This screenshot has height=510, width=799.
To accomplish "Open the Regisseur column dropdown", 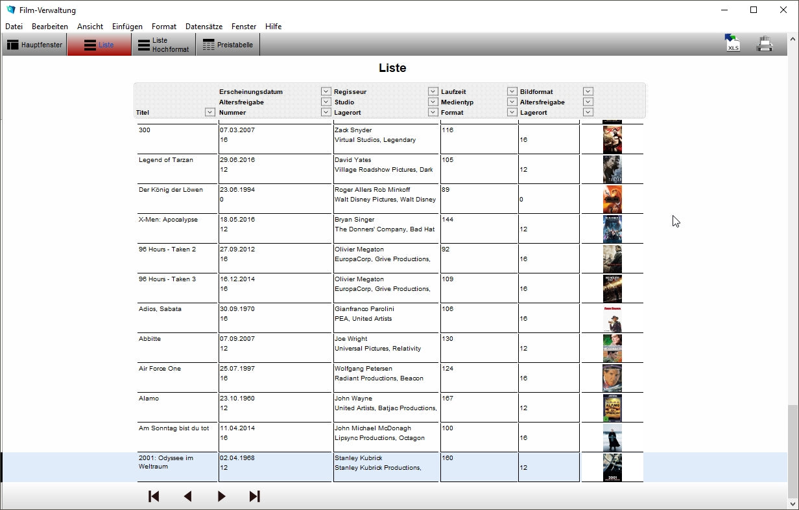I will pyautogui.click(x=433, y=91).
